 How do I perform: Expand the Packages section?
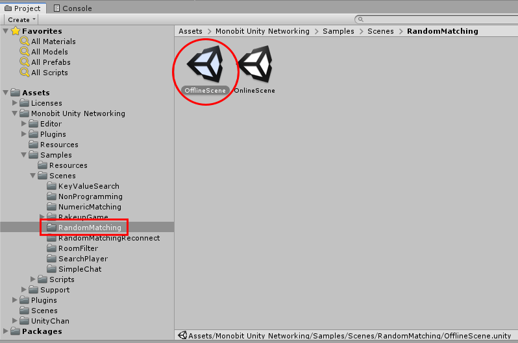(x=5, y=331)
